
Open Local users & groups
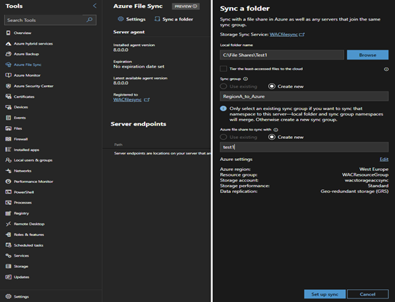click(33, 160)
